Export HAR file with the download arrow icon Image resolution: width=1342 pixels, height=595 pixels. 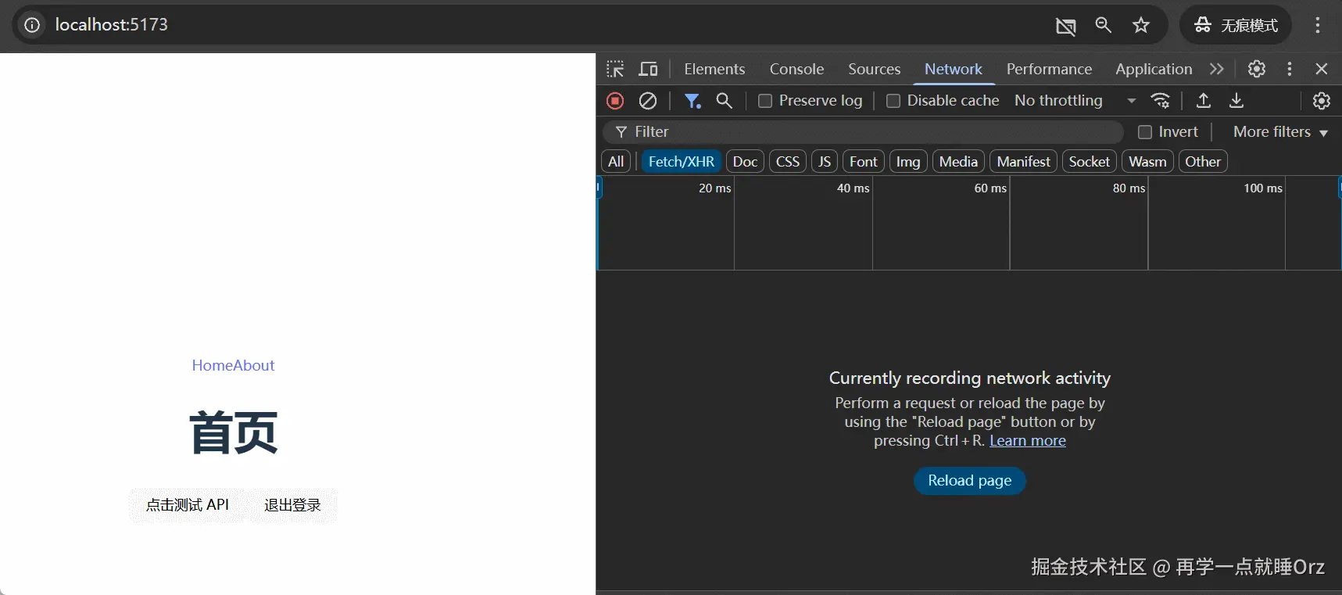tap(1236, 101)
